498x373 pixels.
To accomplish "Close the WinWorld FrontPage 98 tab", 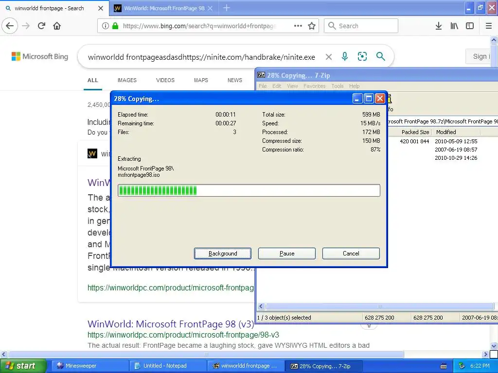I will (x=210, y=8).
